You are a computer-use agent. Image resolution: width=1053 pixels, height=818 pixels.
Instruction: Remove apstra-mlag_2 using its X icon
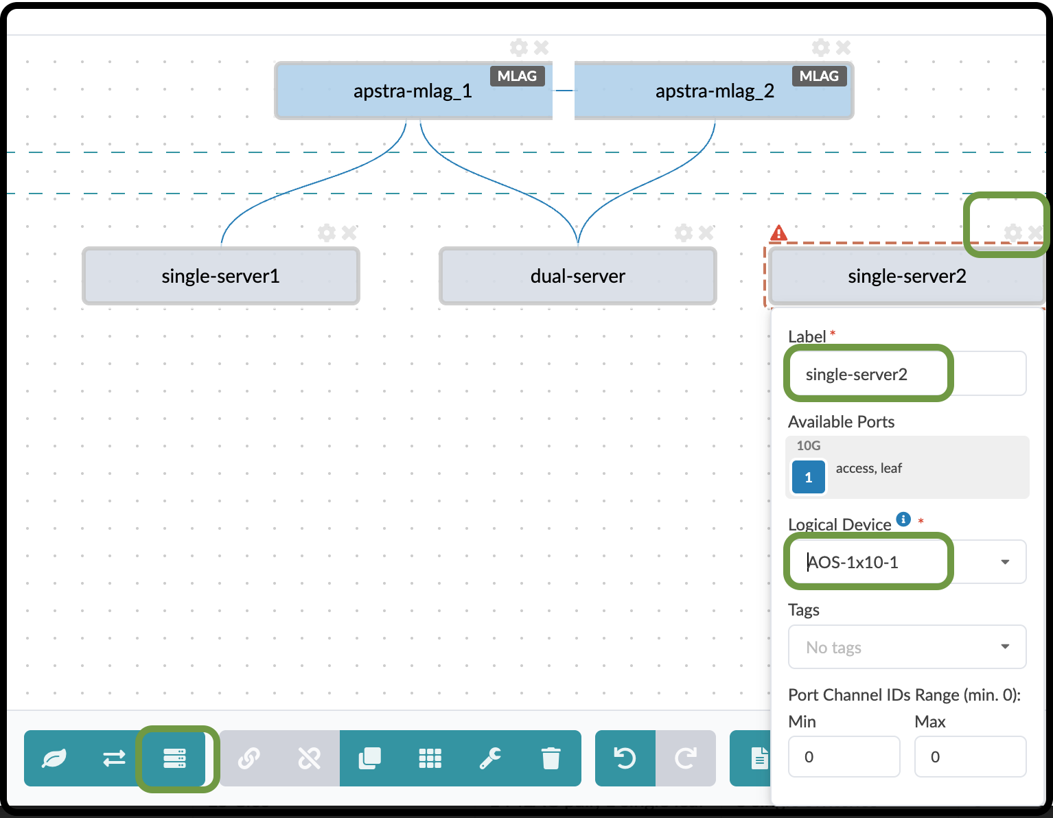tap(844, 47)
